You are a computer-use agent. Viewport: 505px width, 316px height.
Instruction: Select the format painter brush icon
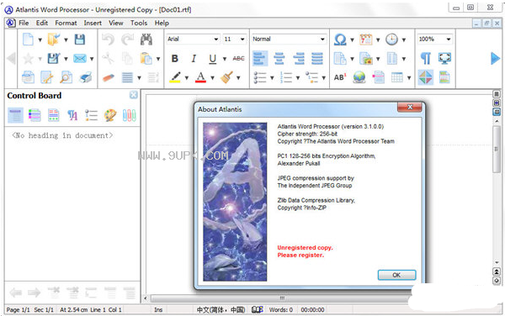[227, 77]
